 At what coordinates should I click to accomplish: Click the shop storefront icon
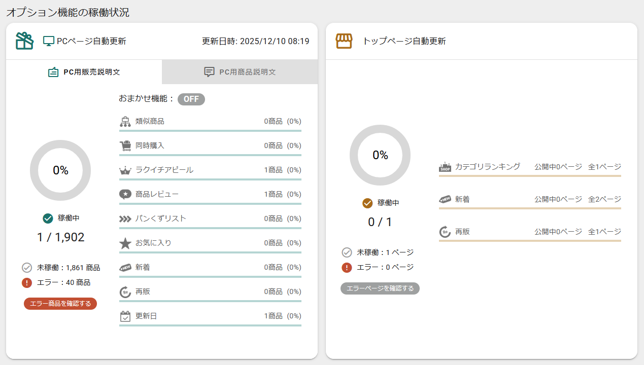tap(344, 41)
